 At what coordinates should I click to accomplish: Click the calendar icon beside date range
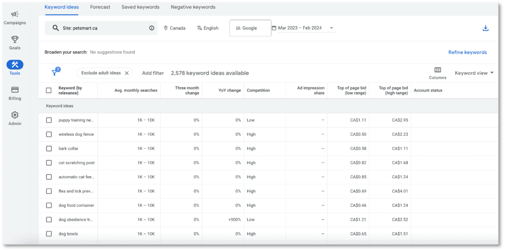tap(274, 28)
